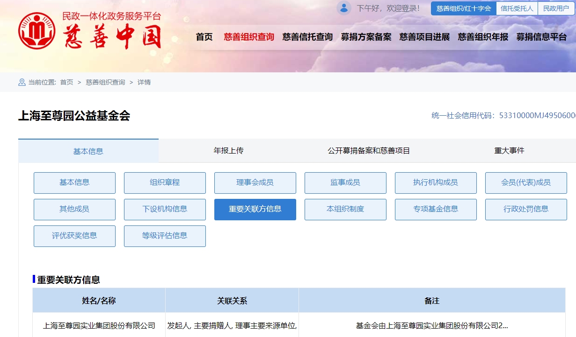Click the 姓名/名称 table column header
Screen dimensions: 576x337
[99, 301]
